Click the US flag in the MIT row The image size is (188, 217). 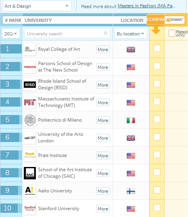point(131,103)
